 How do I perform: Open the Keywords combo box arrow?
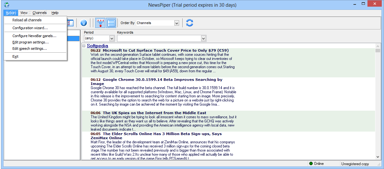tap(204, 38)
